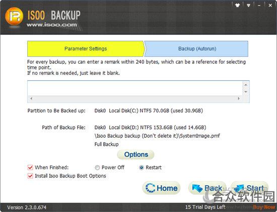This screenshot has width=277, height=212.
Task: Click the Disk0 Local Disk(D:) path text
Action: coord(150,128)
